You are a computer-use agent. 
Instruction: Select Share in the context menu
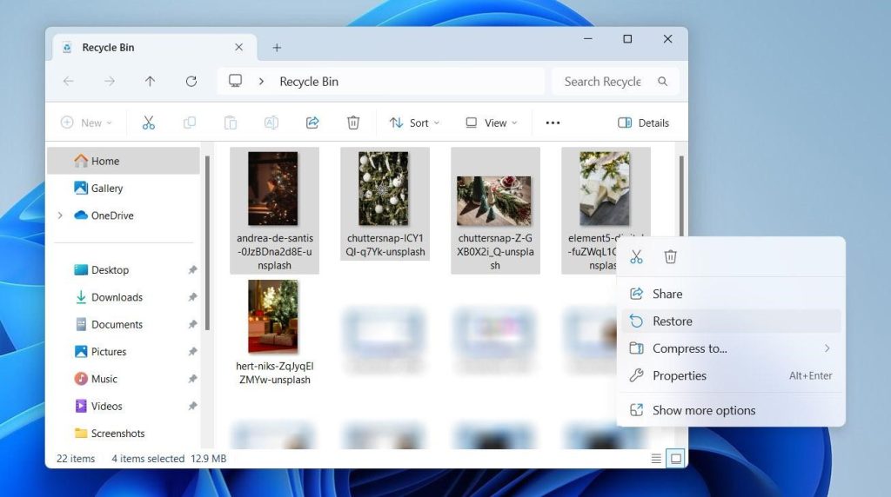click(x=731, y=294)
